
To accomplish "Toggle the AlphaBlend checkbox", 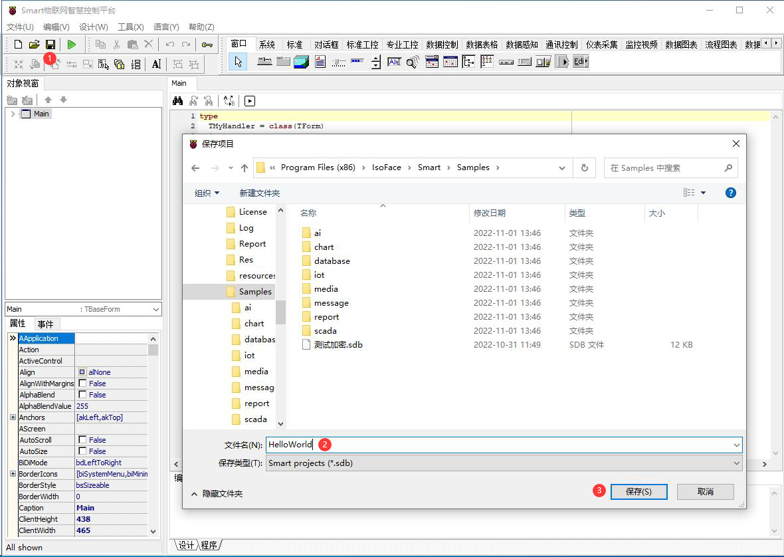I will click(x=82, y=395).
